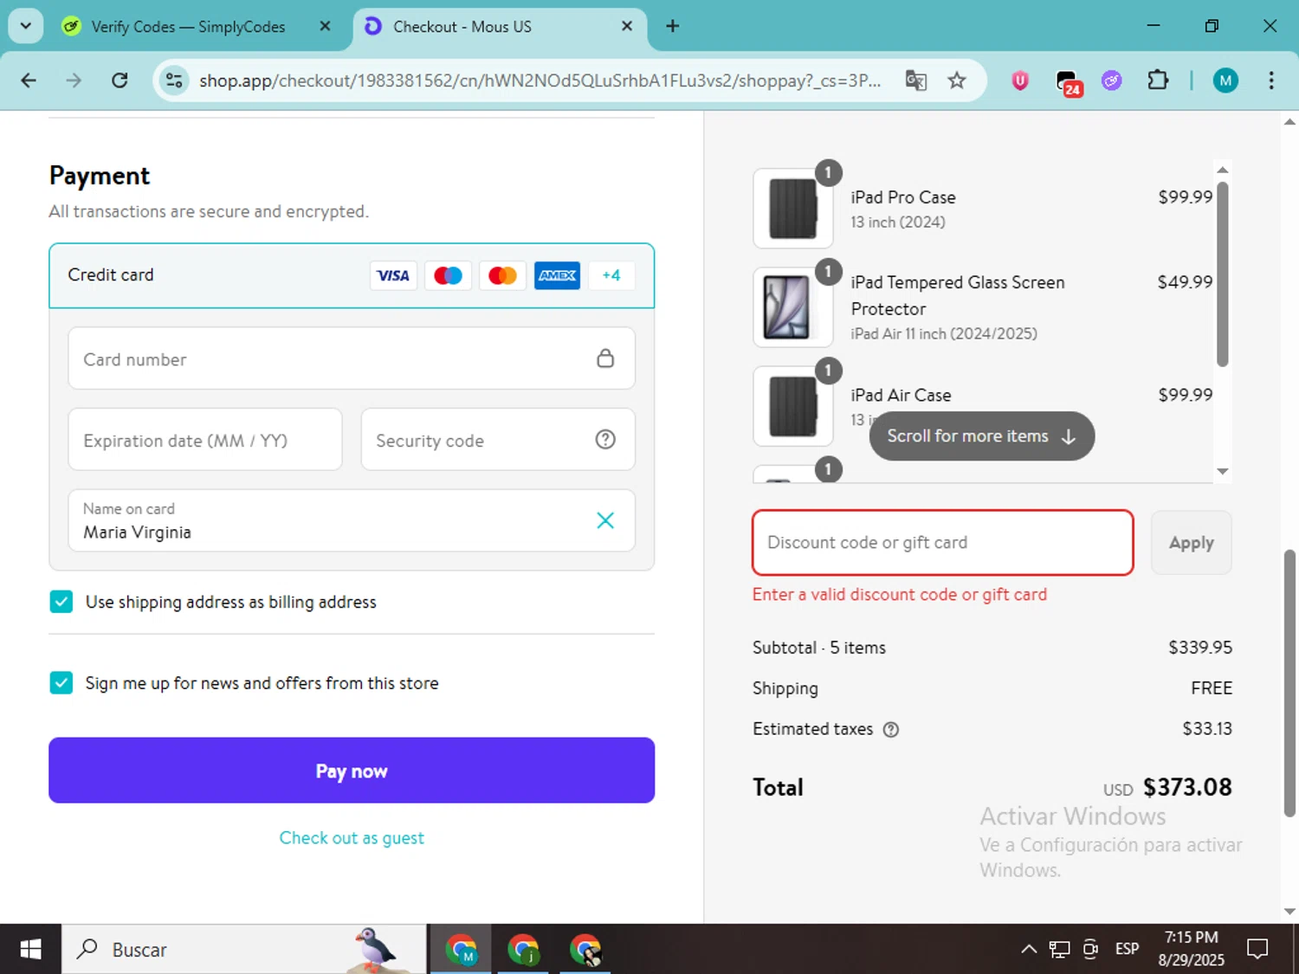Click the iPad Pro Case thumbnail

pos(793,209)
